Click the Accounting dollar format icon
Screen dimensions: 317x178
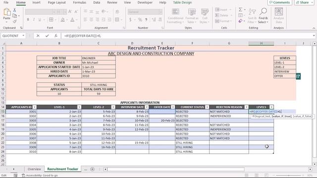[x=130, y=20]
